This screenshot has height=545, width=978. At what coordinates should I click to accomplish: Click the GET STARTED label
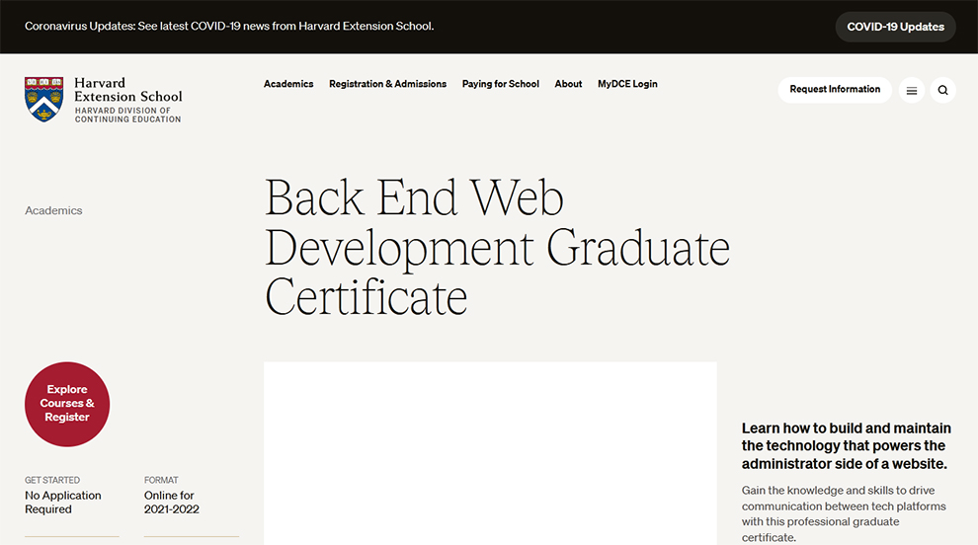(x=52, y=480)
